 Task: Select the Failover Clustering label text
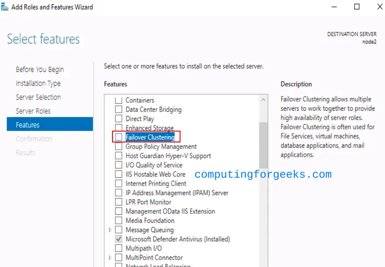(150, 137)
